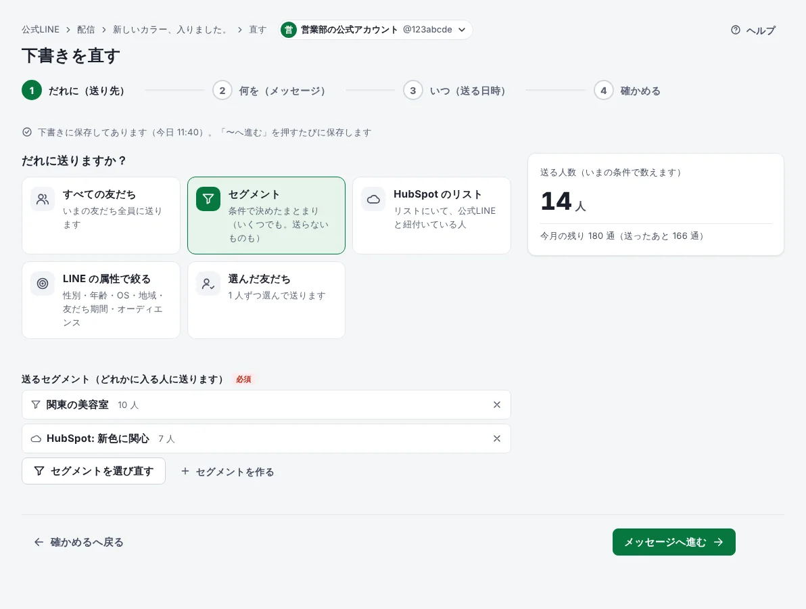Click the だれに送りますか? heading
The image size is (806, 609).
click(74, 160)
